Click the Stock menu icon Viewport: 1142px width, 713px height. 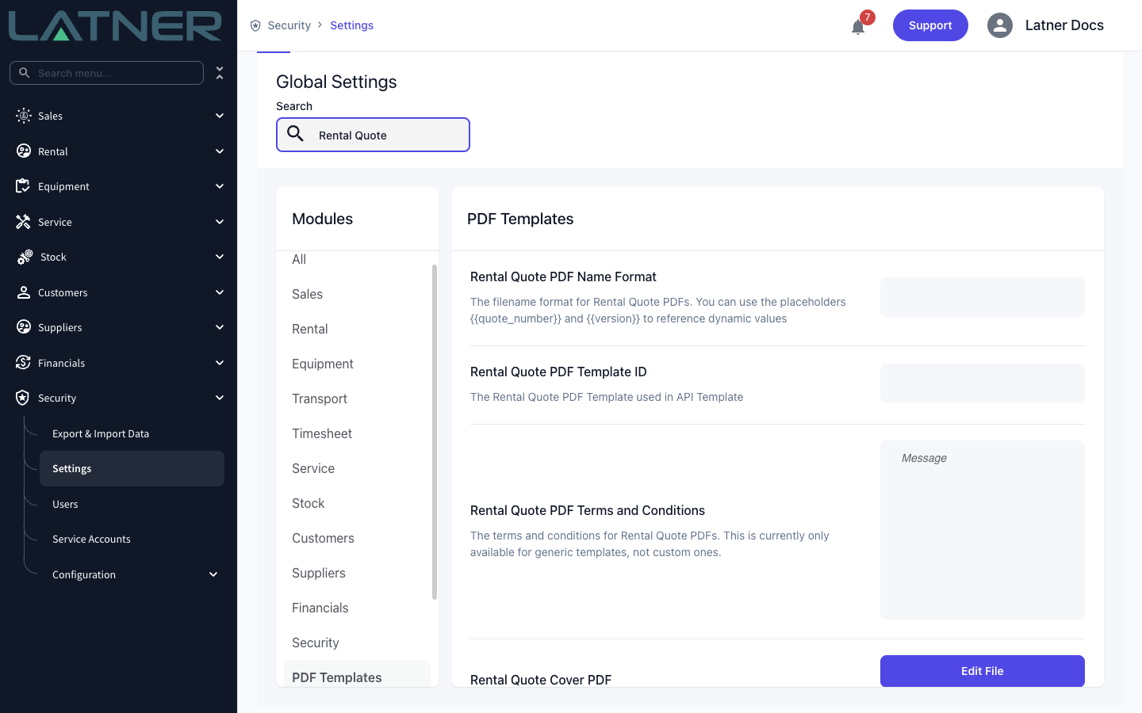pyautogui.click(x=25, y=257)
